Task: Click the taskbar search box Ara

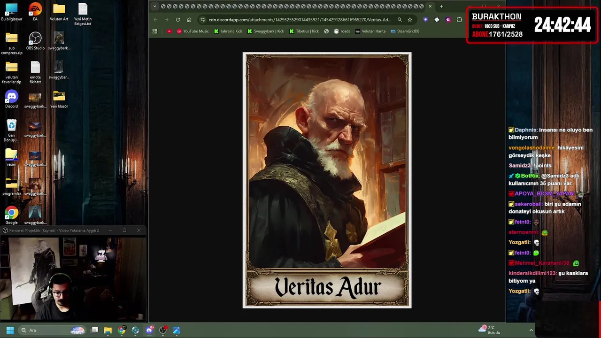Action: [53, 330]
